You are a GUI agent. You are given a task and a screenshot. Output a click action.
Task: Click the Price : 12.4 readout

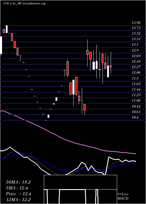[18, 194]
